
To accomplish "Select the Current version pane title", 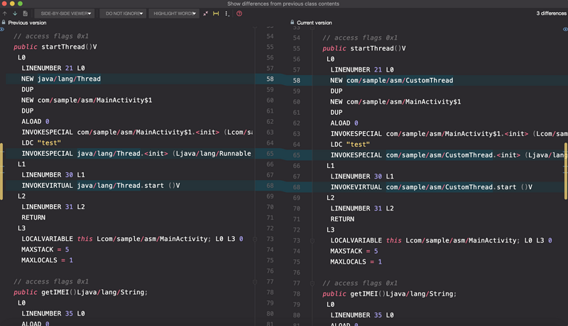I will pyautogui.click(x=314, y=23).
